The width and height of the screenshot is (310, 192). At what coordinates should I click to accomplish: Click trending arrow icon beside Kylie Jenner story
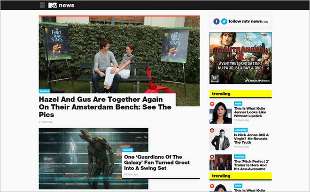coord(212,104)
